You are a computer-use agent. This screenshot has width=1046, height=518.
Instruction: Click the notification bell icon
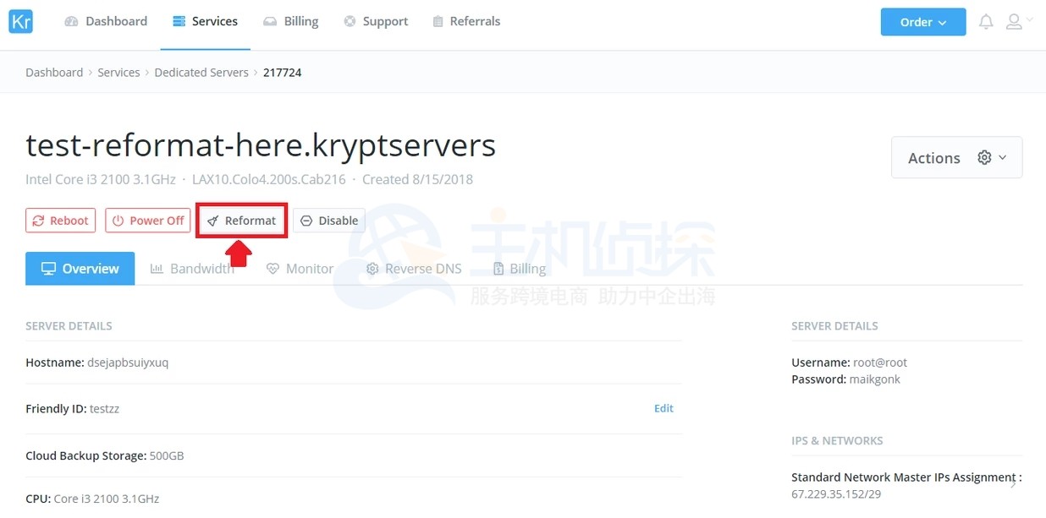[x=986, y=21]
